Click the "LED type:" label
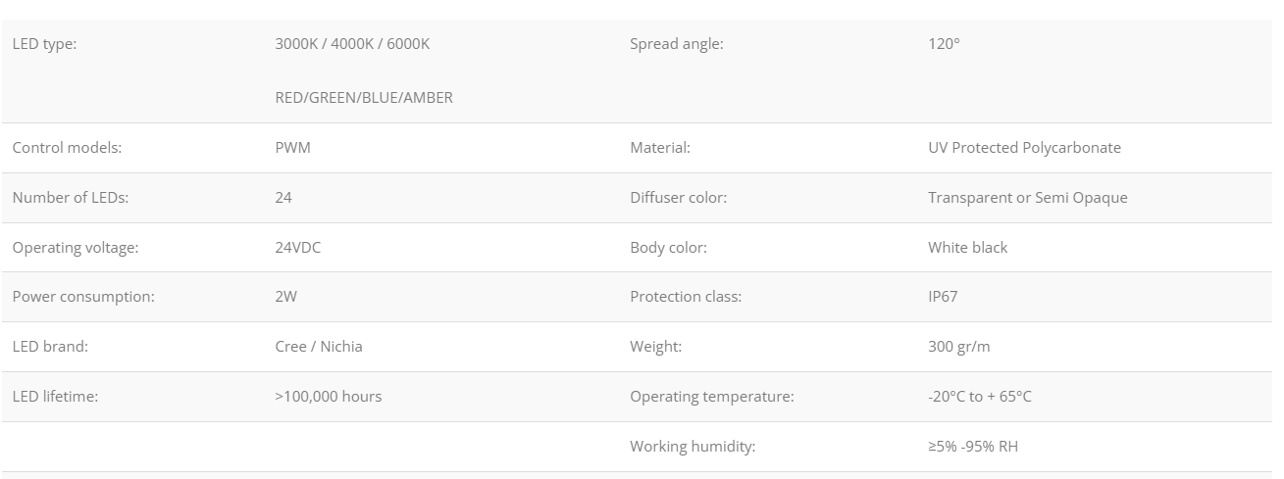The width and height of the screenshot is (1284, 479). point(44,44)
